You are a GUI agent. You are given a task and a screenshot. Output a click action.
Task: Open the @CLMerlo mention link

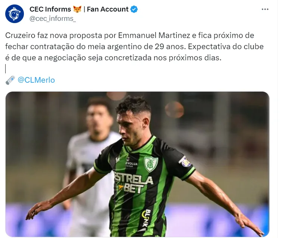coord(36,80)
